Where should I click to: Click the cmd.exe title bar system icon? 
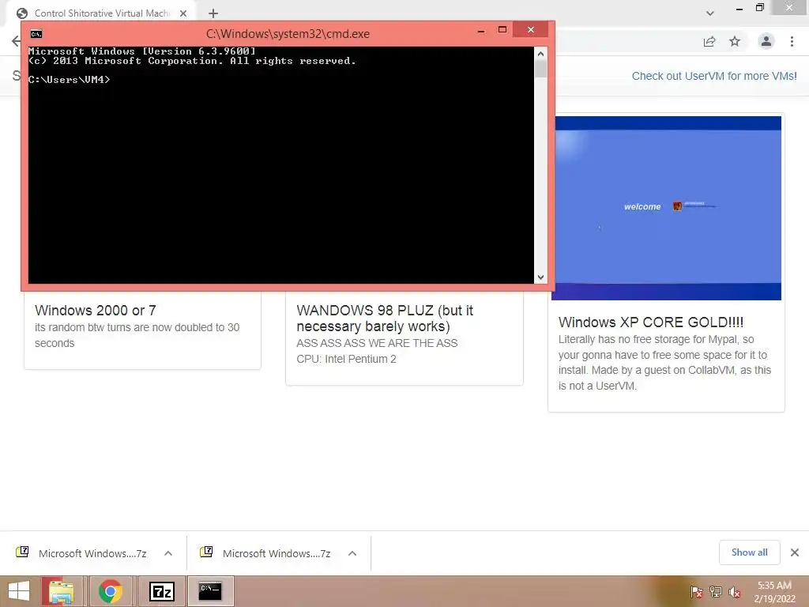[x=36, y=34]
